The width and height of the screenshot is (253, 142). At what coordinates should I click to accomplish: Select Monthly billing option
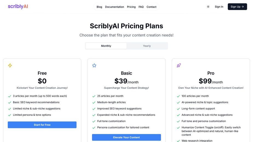pos(106,46)
